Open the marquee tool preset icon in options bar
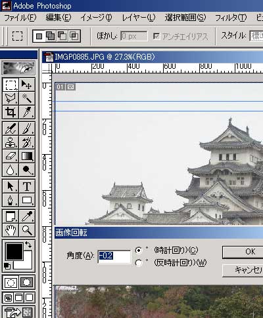 coord(17,36)
